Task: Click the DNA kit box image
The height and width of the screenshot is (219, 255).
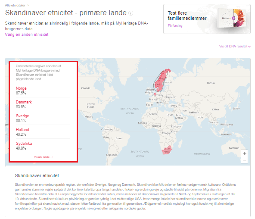Action: [232, 19]
